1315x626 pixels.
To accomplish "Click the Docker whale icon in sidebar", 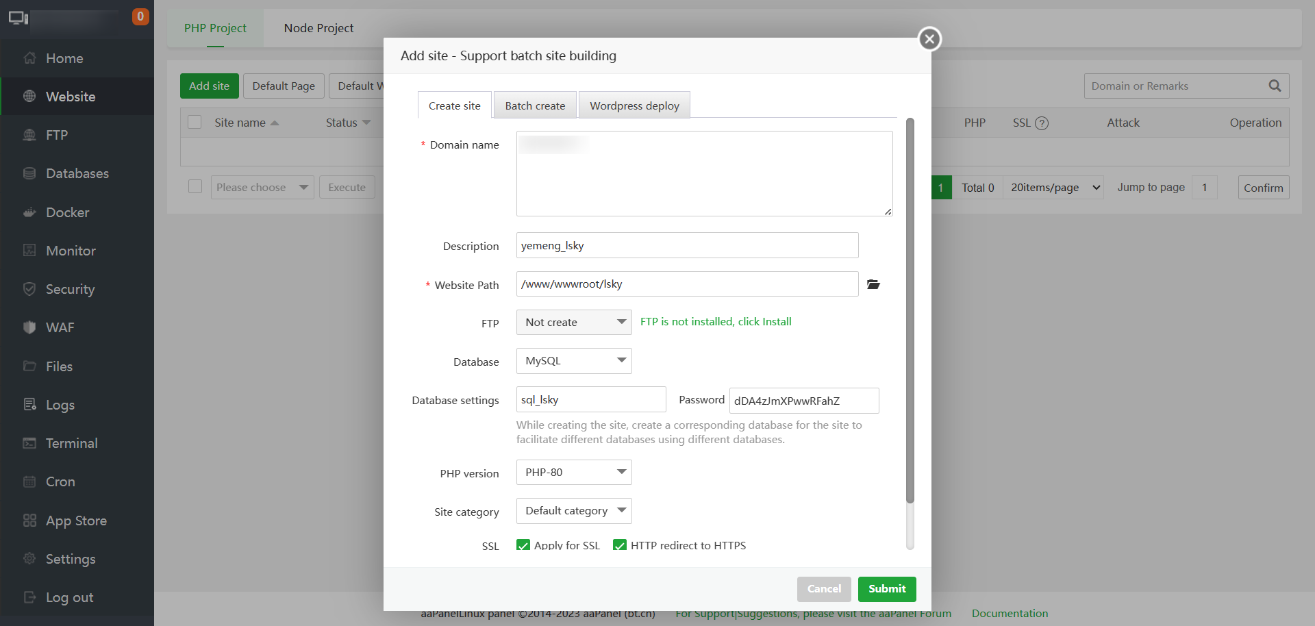I will tap(29, 212).
